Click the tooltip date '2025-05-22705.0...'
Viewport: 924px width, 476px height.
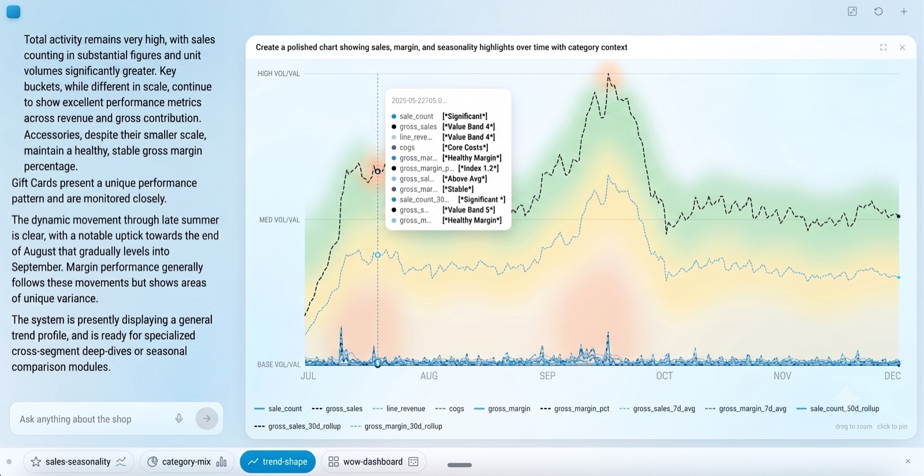pos(419,100)
